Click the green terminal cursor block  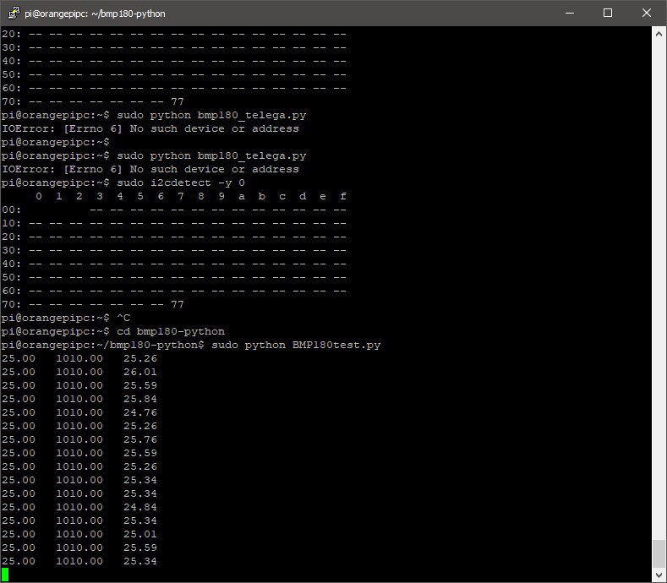point(5,575)
